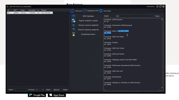Image resolution: width=179 pixels, height=100 pixels.
Task: Click the Дальше button
Action: (56, 90)
